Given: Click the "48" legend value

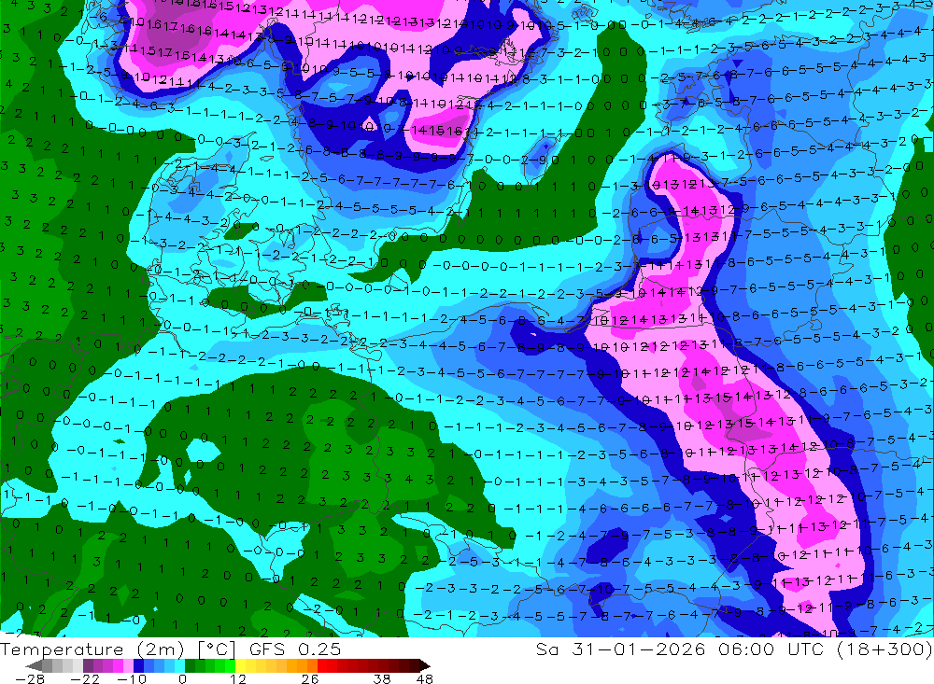Looking at the screenshot, I should coord(425,678).
